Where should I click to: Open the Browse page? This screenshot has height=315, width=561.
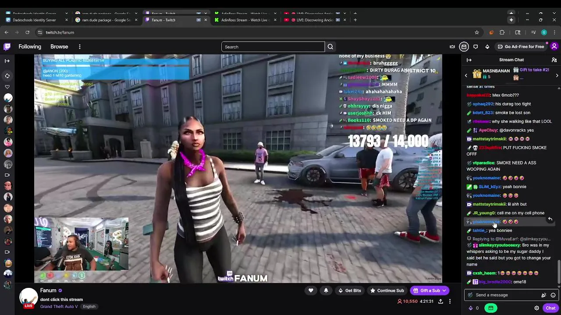tap(59, 47)
